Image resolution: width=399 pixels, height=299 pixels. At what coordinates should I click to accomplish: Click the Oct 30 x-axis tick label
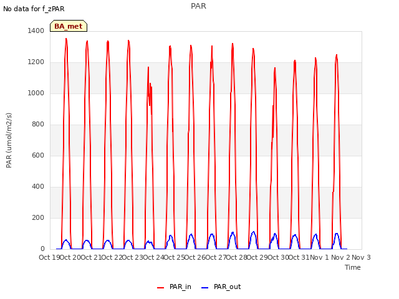[279, 257]
